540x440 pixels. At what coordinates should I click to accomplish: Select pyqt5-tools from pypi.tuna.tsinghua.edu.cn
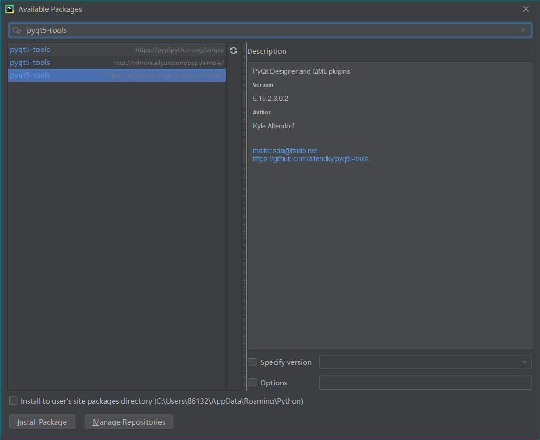click(x=117, y=75)
